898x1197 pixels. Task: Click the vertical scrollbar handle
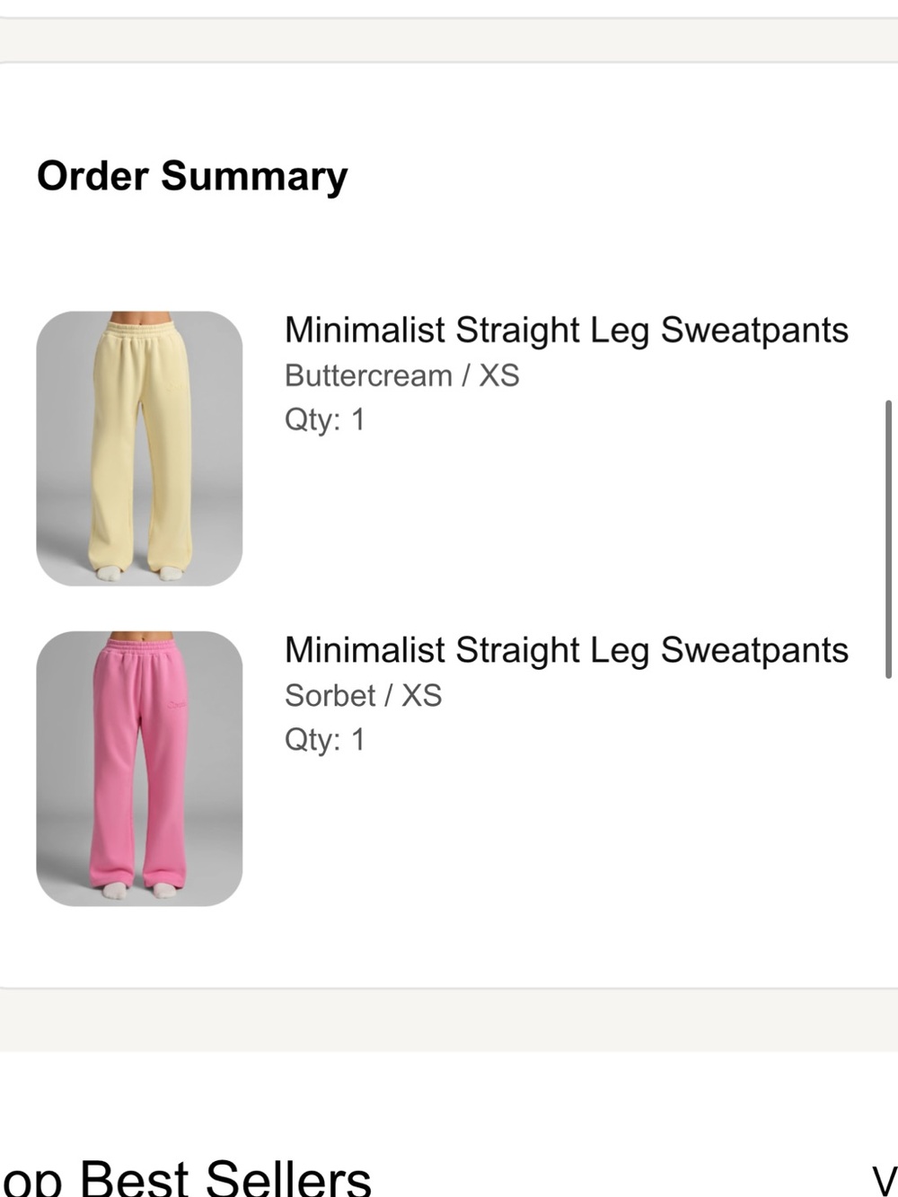pyautogui.click(x=888, y=539)
